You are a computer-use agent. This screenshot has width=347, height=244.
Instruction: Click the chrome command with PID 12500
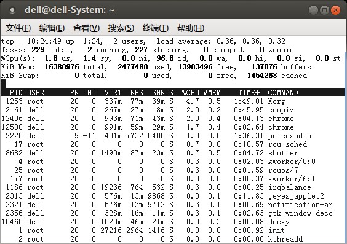pyautogui.click(x=281, y=127)
